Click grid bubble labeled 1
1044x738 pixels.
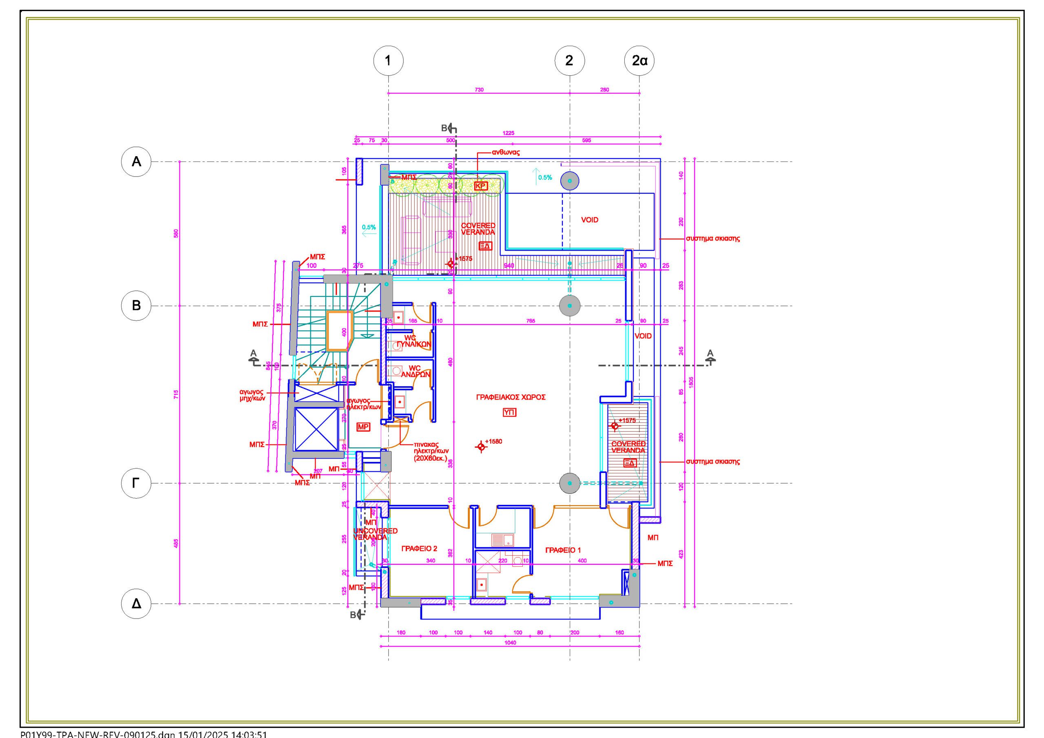tap(388, 60)
